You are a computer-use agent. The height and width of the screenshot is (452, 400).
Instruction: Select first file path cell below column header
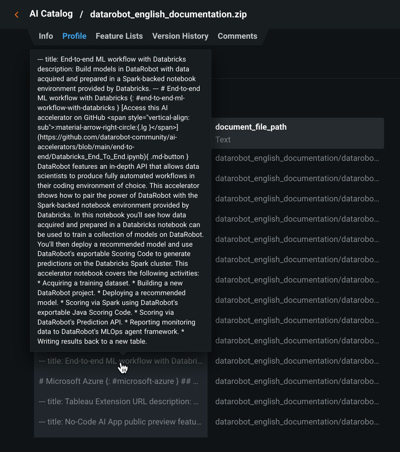click(x=297, y=158)
